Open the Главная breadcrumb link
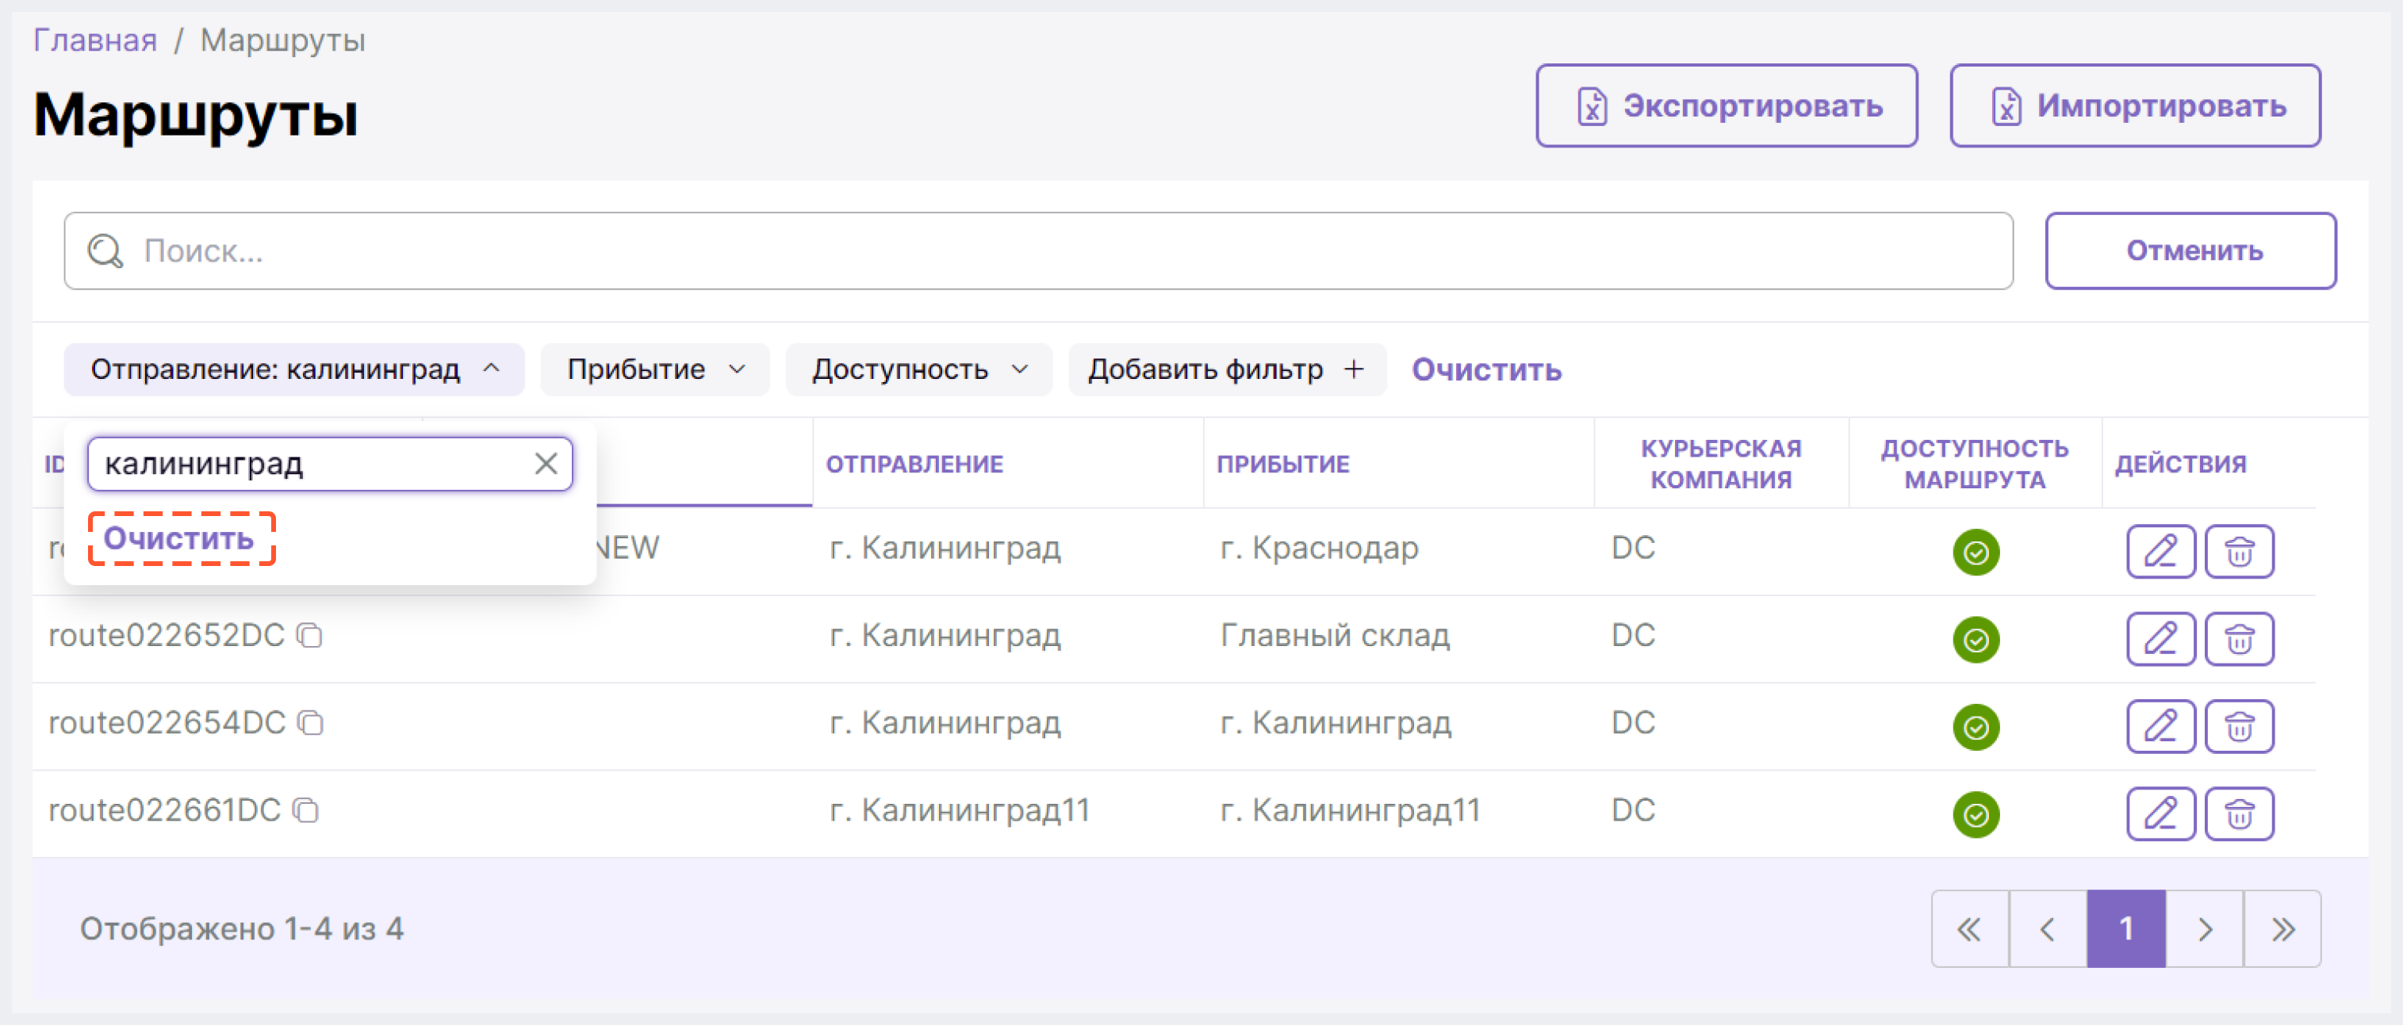2403x1025 pixels. click(x=95, y=40)
